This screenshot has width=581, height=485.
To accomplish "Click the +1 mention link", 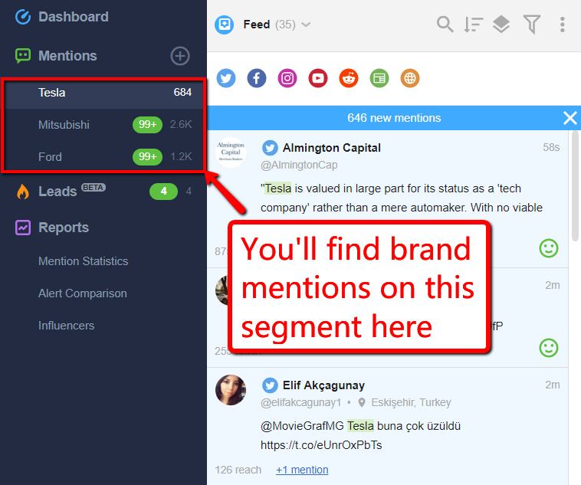I will [x=302, y=470].
